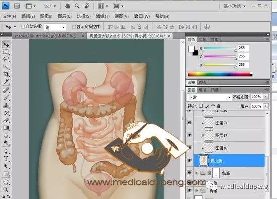This screenshot has width=277, height=199.
Task: Select layer 图层16 row
Action: 229,148
